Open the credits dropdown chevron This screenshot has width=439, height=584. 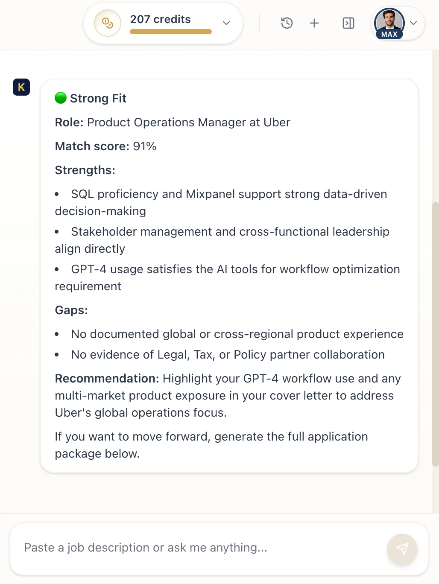click(226, 23)
